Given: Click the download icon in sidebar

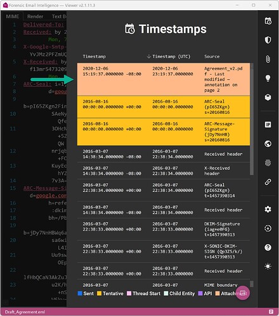Looking at the screenshot, I should (268, 228).
